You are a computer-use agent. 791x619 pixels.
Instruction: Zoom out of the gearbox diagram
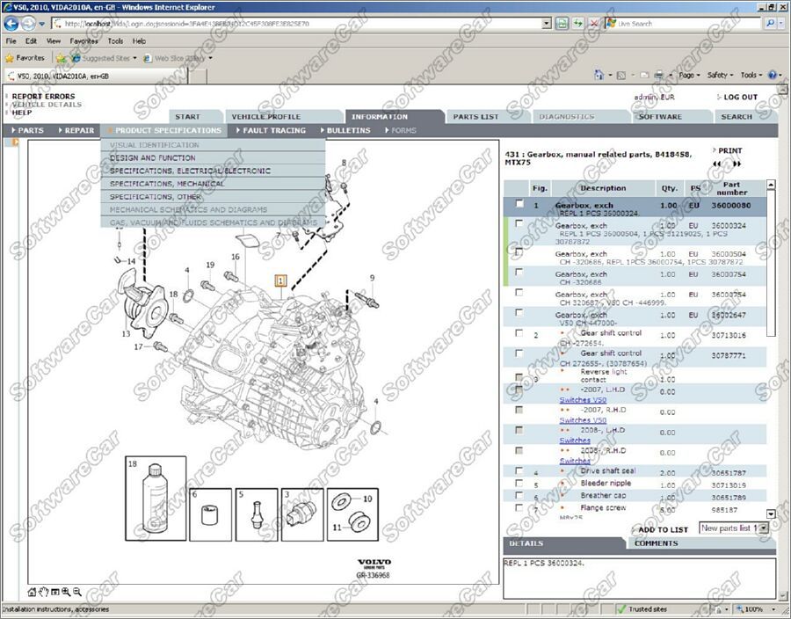pyautogui.click(x=77, y=593)
